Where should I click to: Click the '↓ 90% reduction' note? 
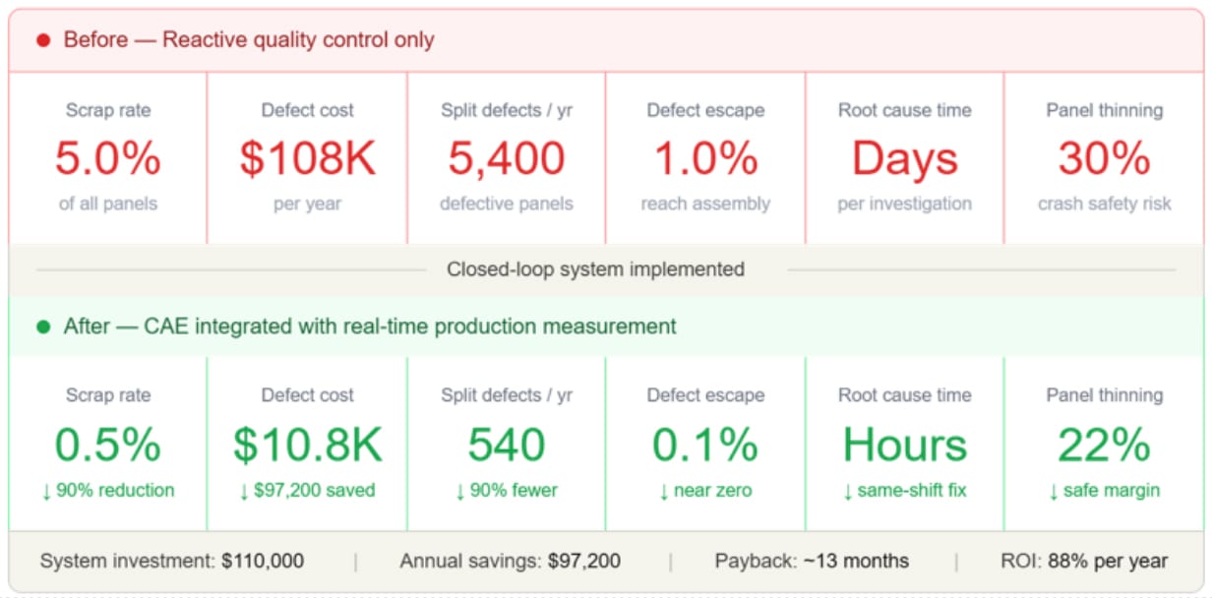[107, 490]
